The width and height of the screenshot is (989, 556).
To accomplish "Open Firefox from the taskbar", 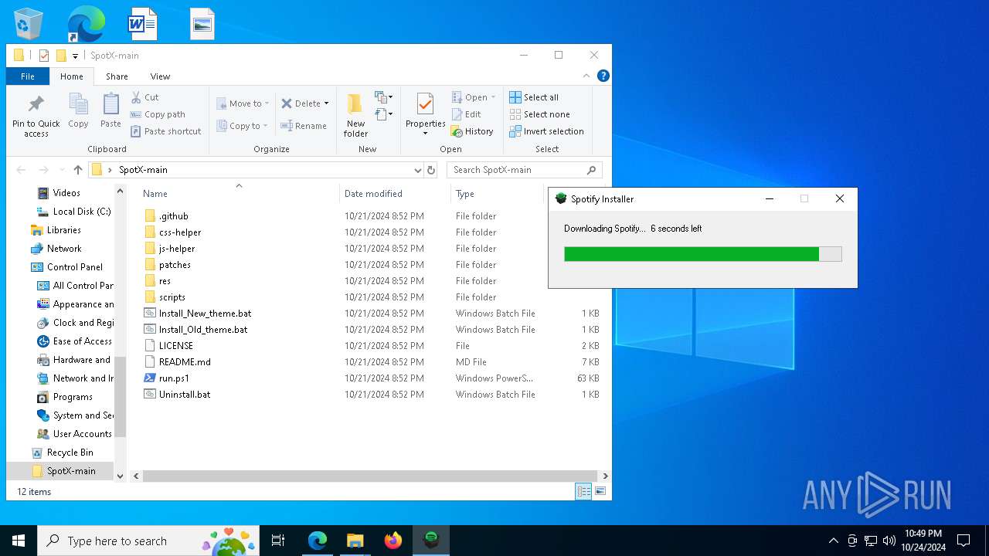I will (x=393, y=541).
